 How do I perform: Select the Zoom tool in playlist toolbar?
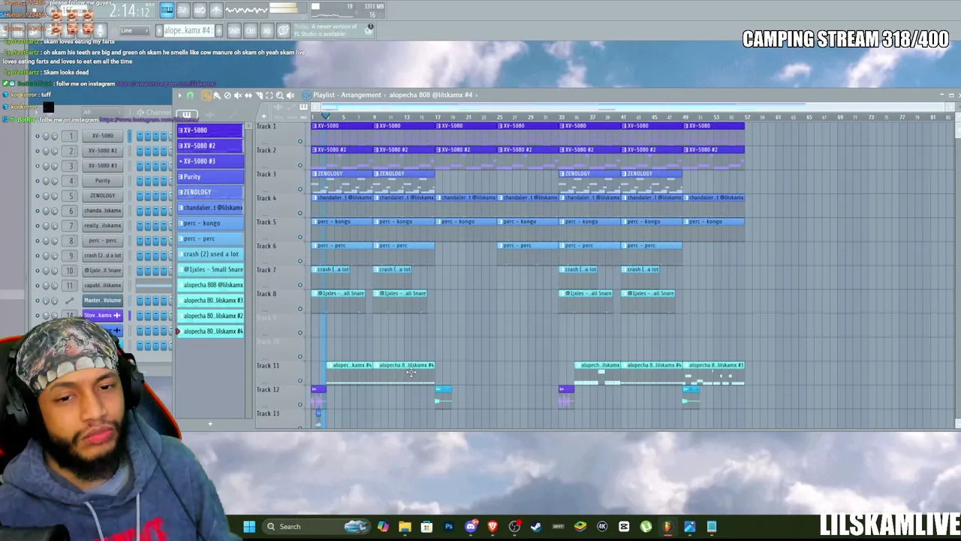click(x=280, y=95)
